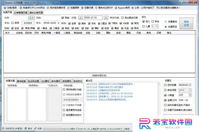This screenshot has width=199, height=132.
Task: Open Bypass官网 home icon
Action: pyautogui.click(x=116, y=8)
